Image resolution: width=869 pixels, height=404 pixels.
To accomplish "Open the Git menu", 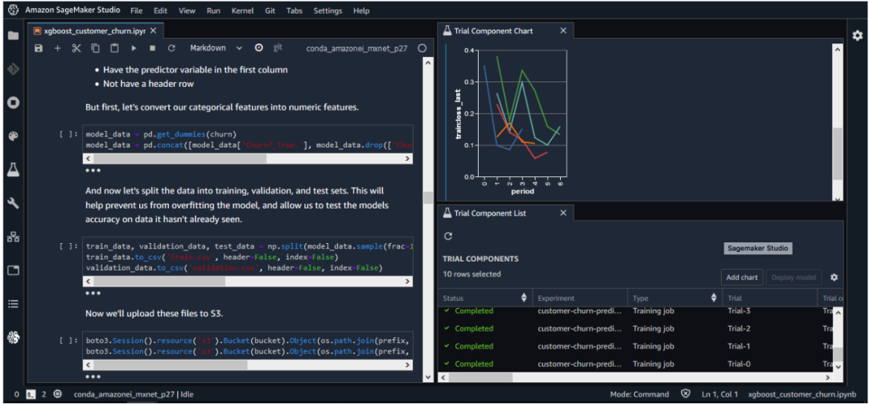I will [270, 10].
